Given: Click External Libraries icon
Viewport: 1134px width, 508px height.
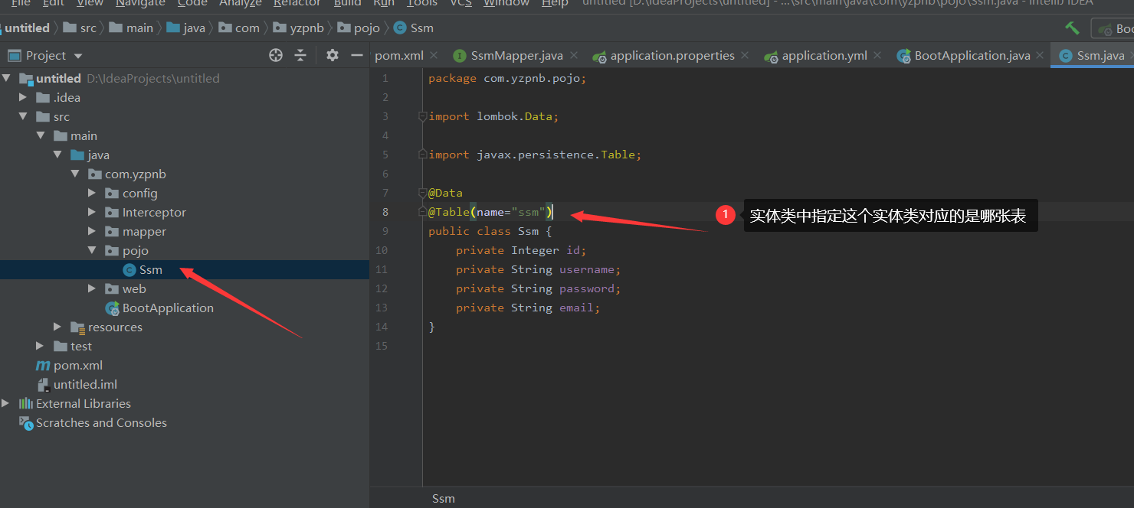Looking at the screenshot, I should coord(25,403).
